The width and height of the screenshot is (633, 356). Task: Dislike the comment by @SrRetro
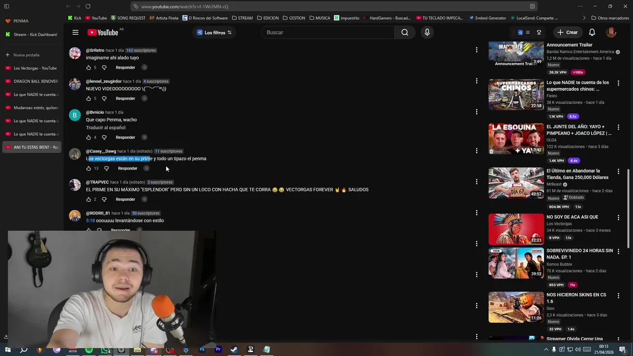[104, 67]
